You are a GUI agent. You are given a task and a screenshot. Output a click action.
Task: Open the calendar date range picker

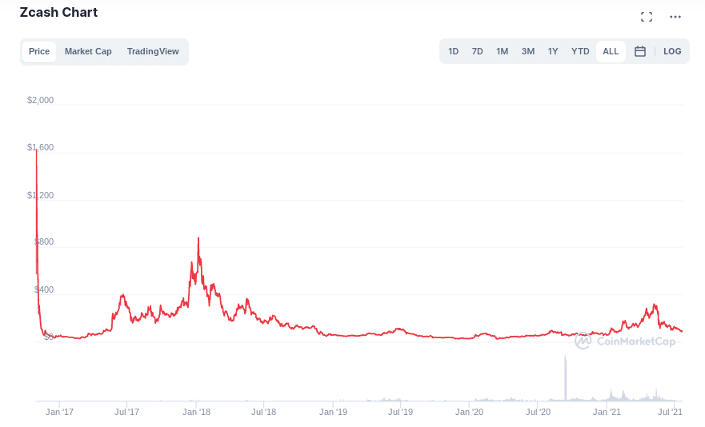tap(640, 51)
